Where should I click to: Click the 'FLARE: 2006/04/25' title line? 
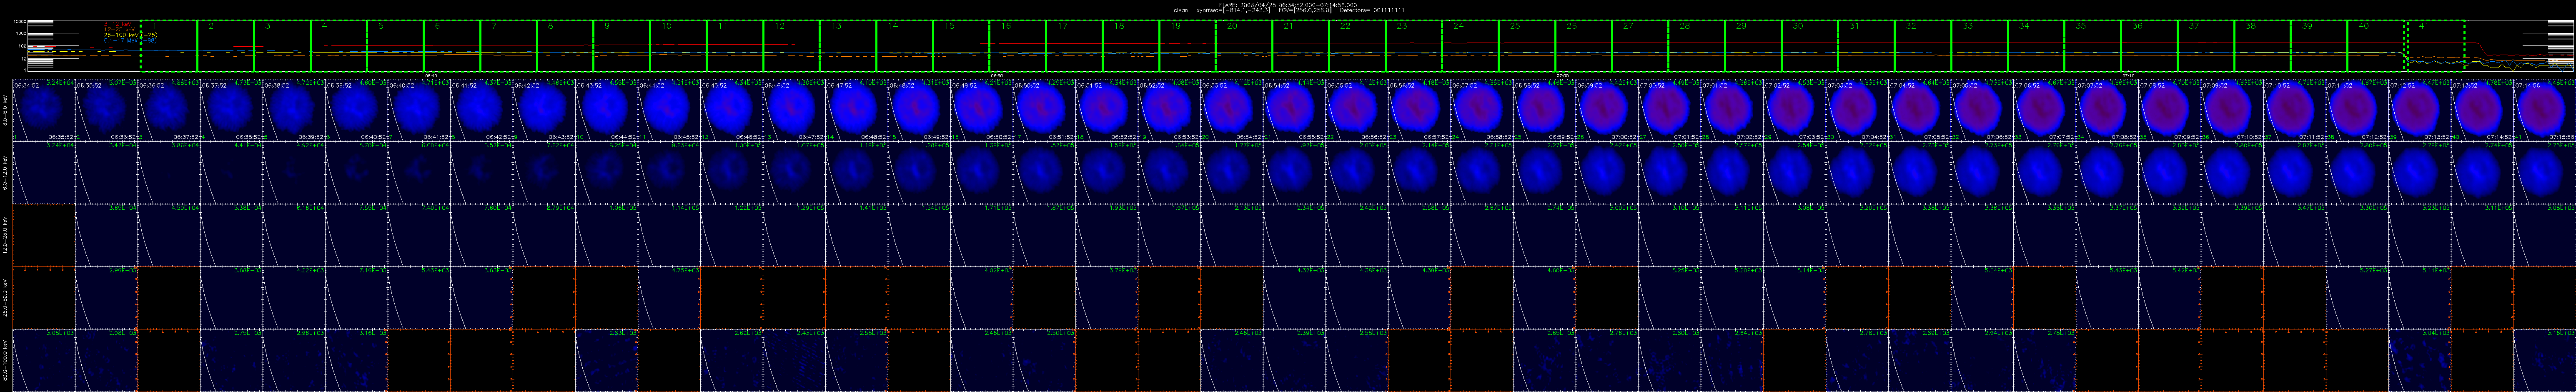point(1288,4)
